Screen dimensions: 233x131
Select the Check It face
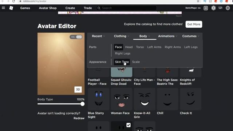tap(190, 99)
